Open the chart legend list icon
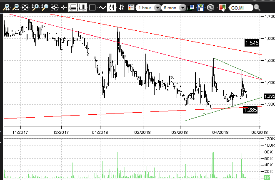 (x=131, y=7)
